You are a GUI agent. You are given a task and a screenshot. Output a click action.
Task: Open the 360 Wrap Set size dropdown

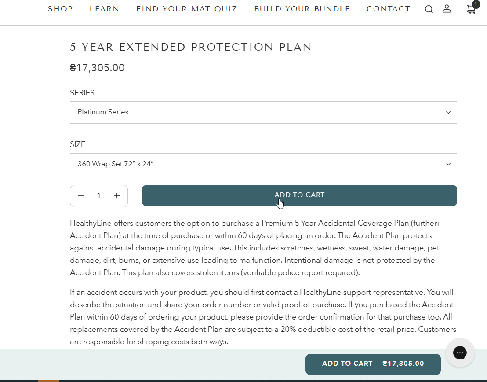(x=263, y=164)
